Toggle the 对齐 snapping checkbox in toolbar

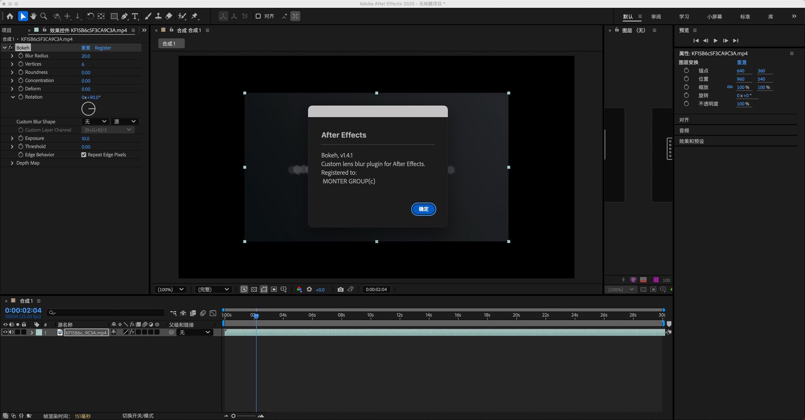pos(258,16)
